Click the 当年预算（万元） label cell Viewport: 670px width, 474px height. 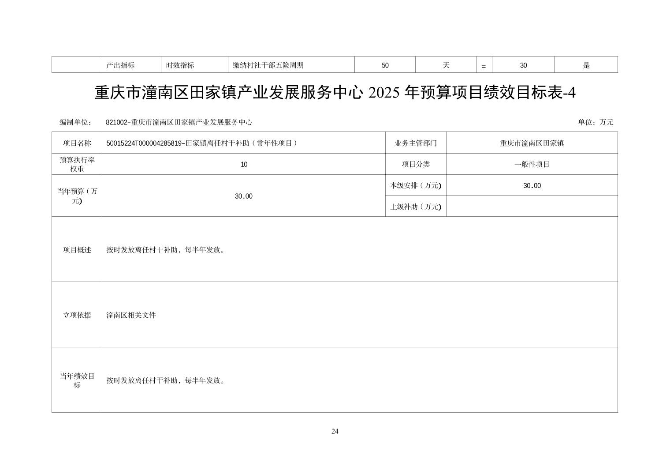77,196
